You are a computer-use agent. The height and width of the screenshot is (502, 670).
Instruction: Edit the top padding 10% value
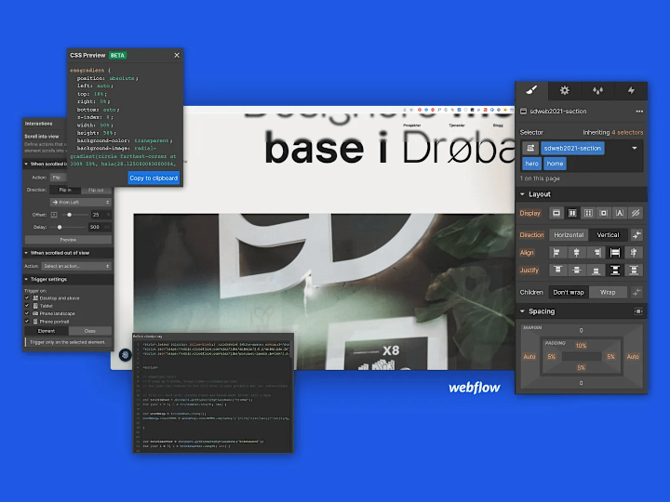581,346
